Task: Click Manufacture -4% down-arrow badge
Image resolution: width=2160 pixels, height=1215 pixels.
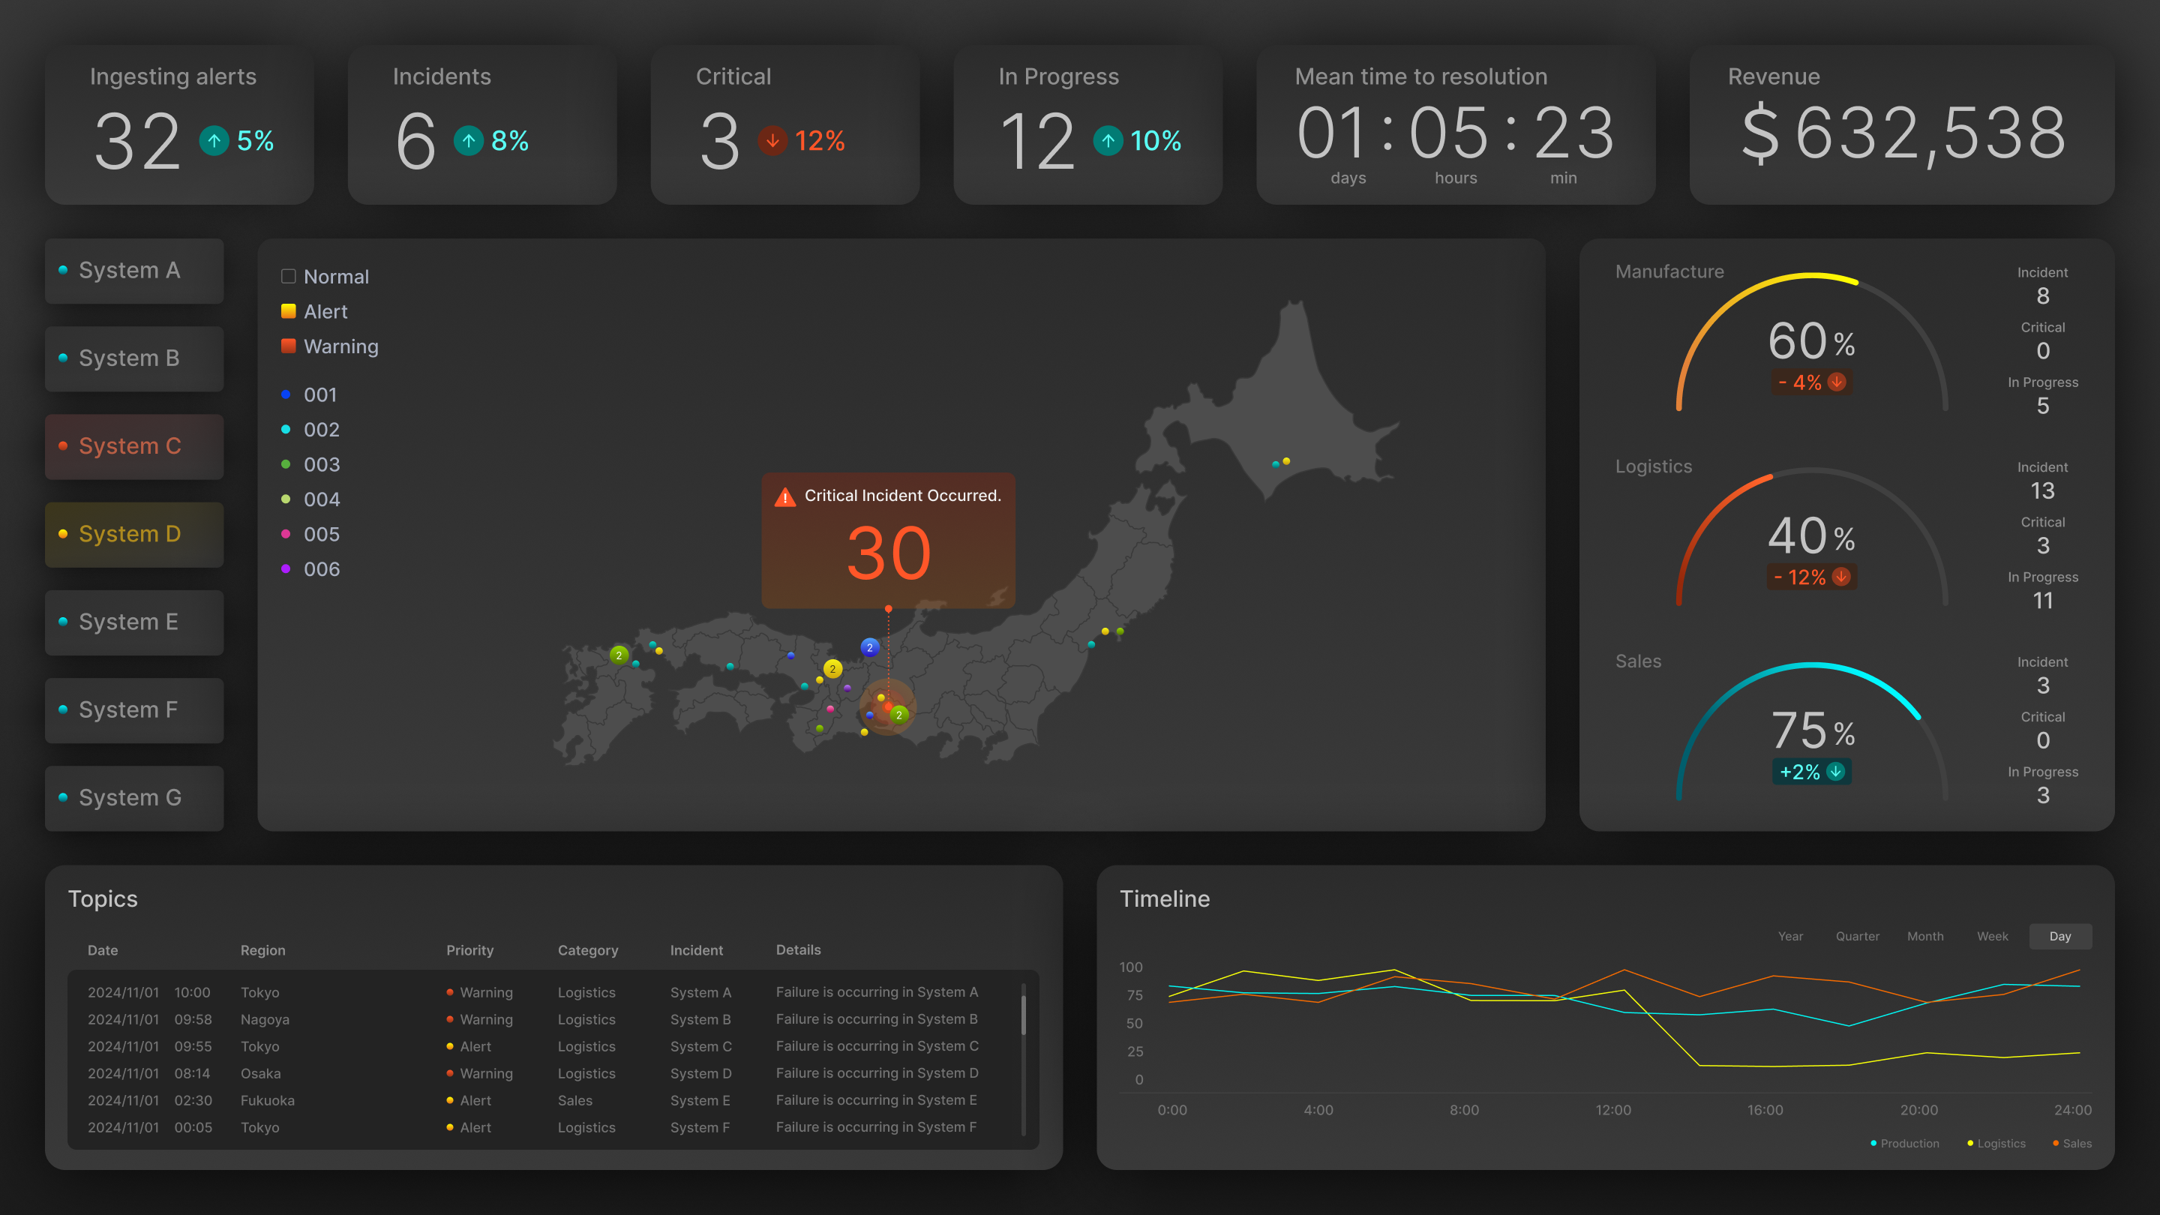Action: [x=1836, y=382]
